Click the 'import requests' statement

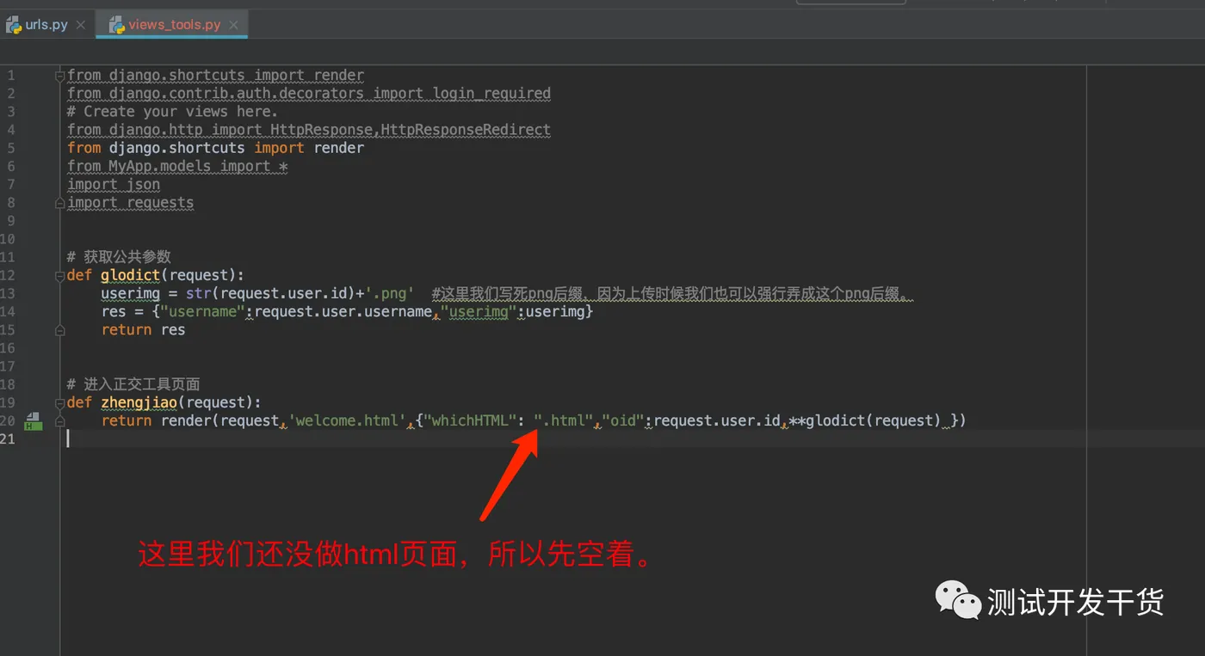[x=130, y=203]
